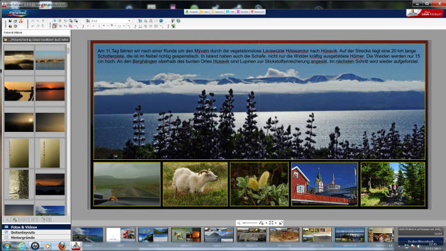Select the red sunset photo thumbnail
This screenshot has width=446, height=251.
point(50,91)
